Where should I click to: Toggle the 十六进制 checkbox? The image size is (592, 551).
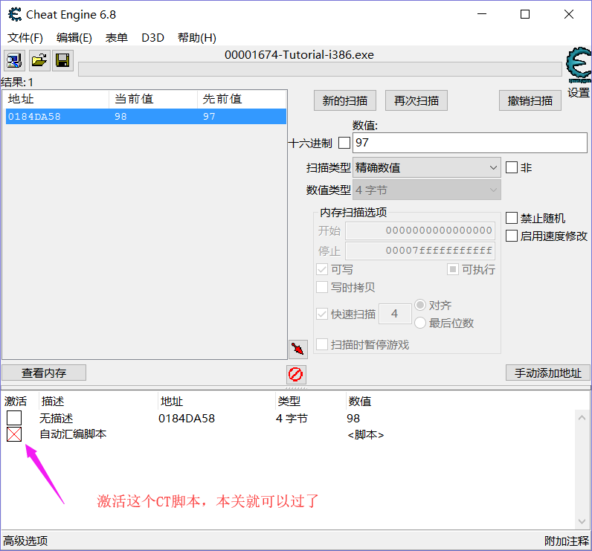(x=344, y=143)
